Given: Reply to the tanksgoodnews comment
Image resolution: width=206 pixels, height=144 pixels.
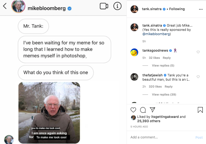Looking at the screenshot, I should (167, 58).
